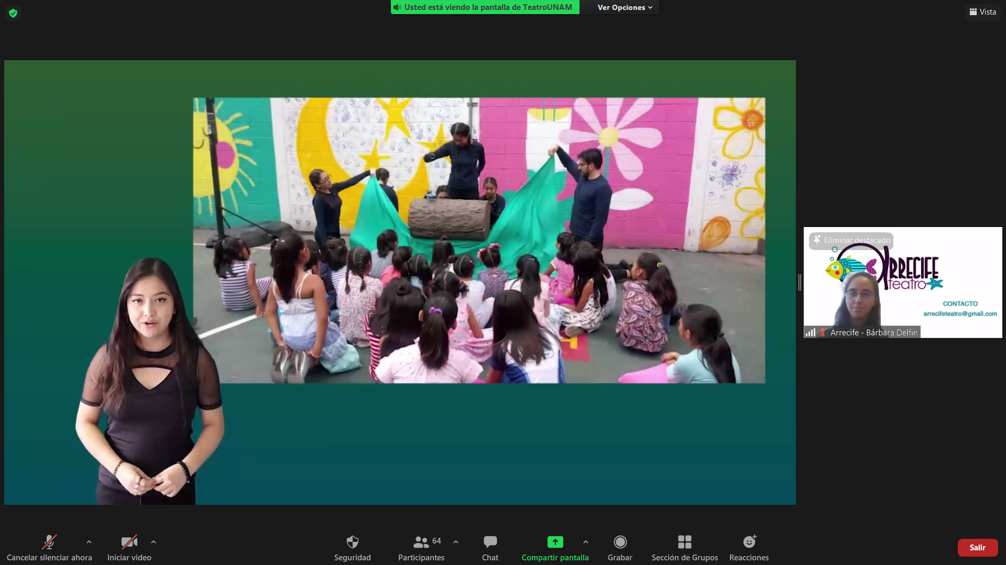Viewport: 1006px width, 565px height.
Task: Click the green encryption shield icon
Action: coord(13,13)
